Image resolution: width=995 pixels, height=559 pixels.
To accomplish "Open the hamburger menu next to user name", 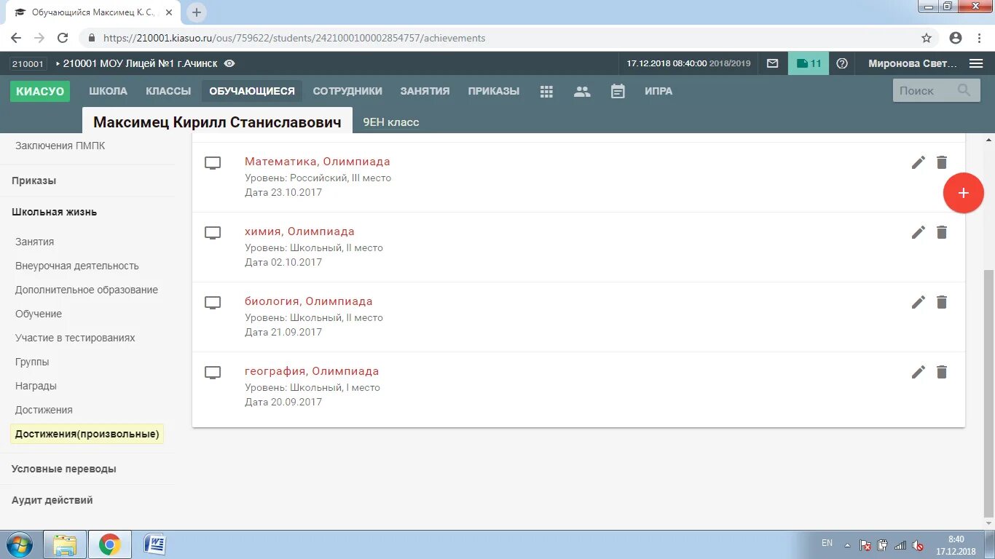I will 976,63.
